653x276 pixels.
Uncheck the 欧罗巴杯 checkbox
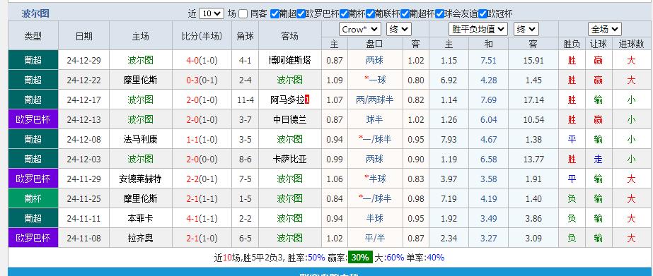coord(301,13)
